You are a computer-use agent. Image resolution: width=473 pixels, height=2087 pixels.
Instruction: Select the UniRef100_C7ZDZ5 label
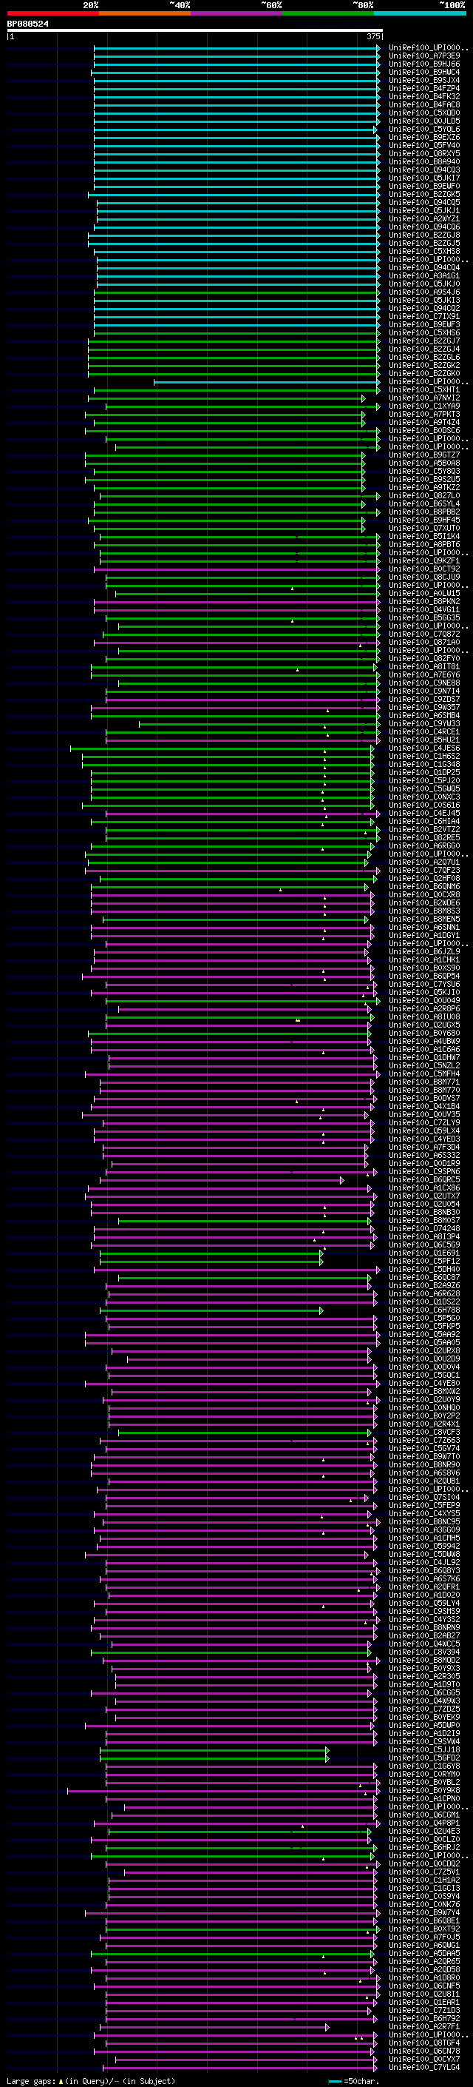[x=424, y=1708]
